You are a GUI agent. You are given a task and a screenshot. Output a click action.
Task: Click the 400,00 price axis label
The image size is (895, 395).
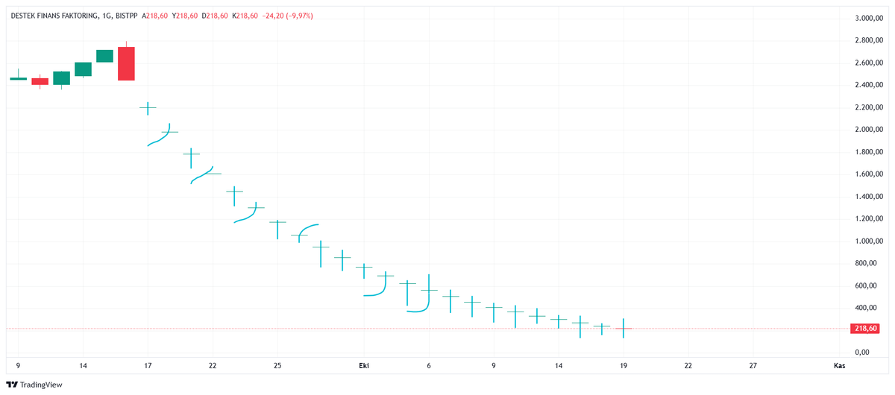point(866,308)
